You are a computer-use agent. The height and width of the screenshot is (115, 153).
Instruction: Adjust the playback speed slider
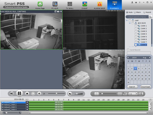57,93
